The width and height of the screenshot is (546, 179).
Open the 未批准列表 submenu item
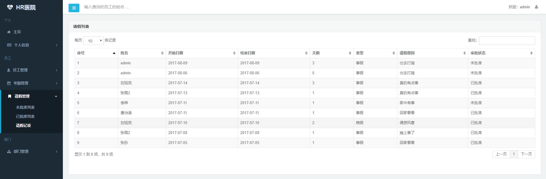(25, 107)
